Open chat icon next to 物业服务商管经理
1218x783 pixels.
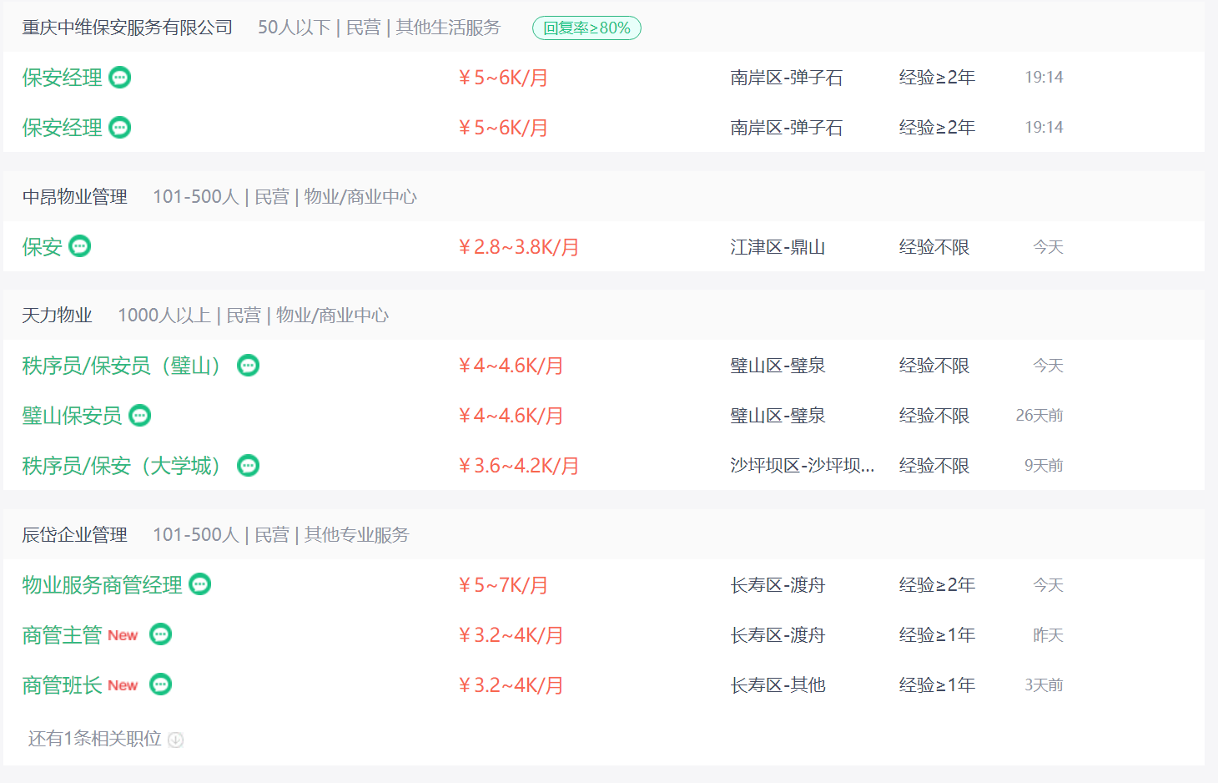[x=200, y=584]
